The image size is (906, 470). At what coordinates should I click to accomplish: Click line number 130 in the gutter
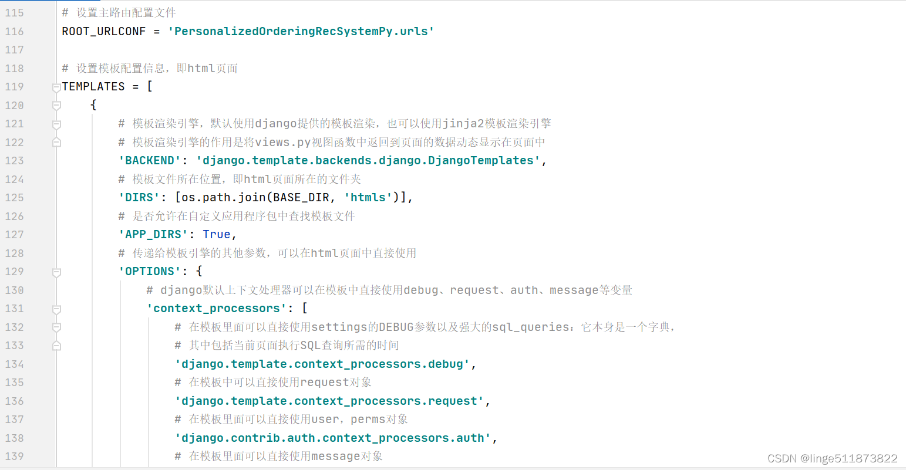(15, 290)
